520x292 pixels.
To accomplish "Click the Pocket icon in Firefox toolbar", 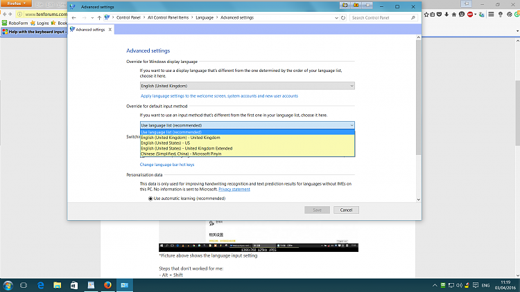I will pos(439,15).
